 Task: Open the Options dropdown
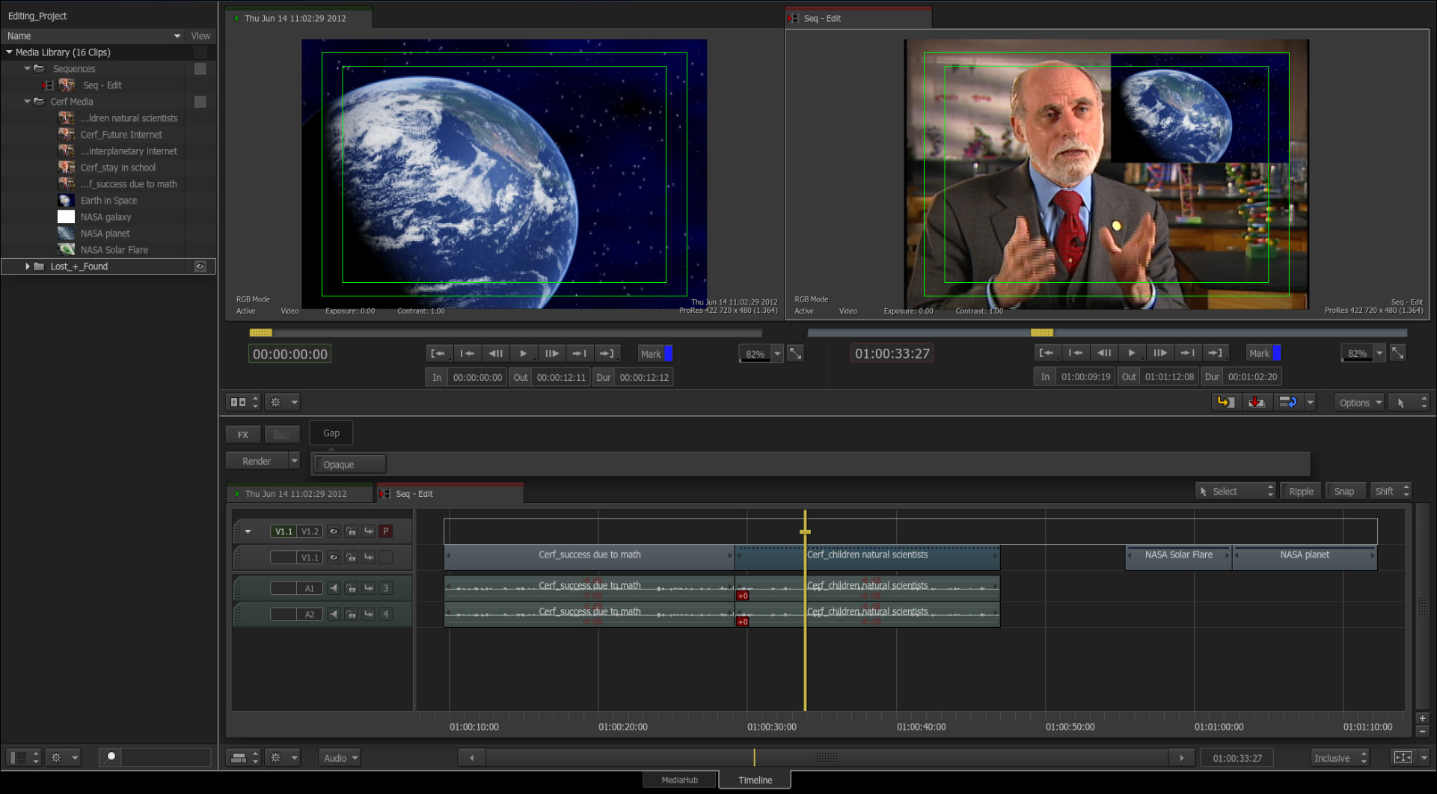pyautogui.click(x=1359, y=402)
